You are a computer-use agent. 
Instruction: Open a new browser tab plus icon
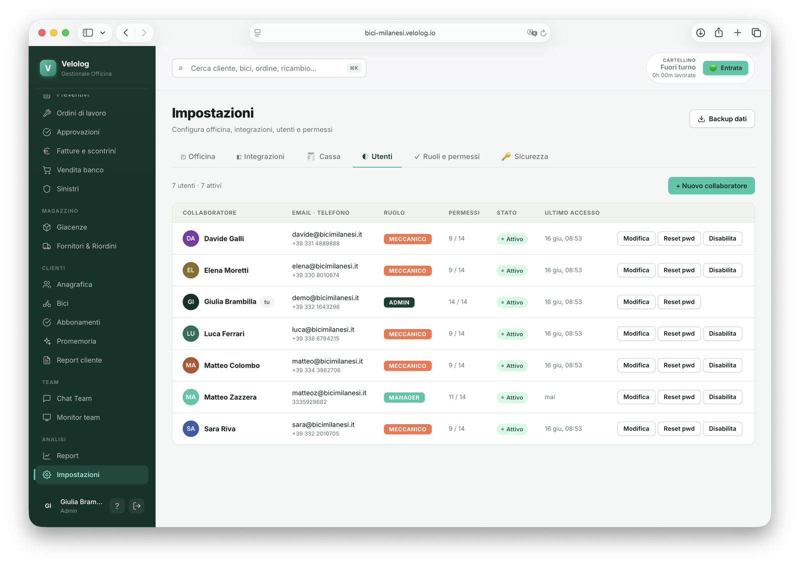[737, 32]
